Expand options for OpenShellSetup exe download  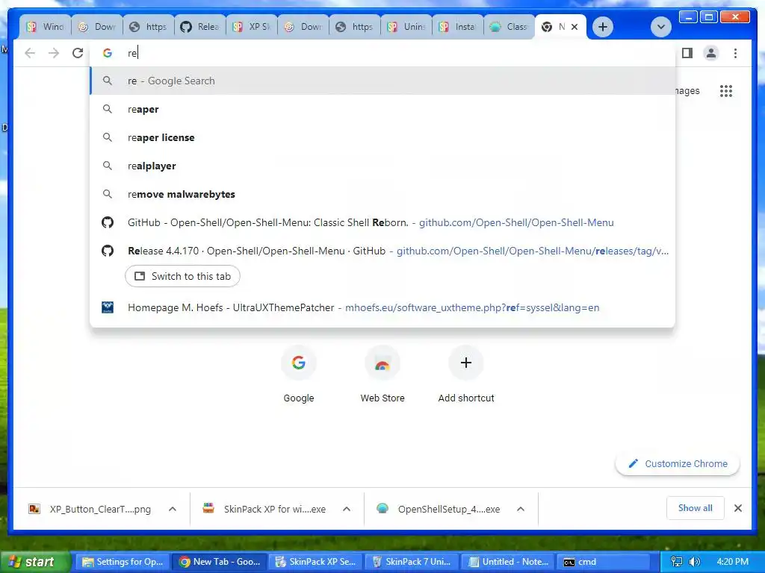(x=521, y=509)
